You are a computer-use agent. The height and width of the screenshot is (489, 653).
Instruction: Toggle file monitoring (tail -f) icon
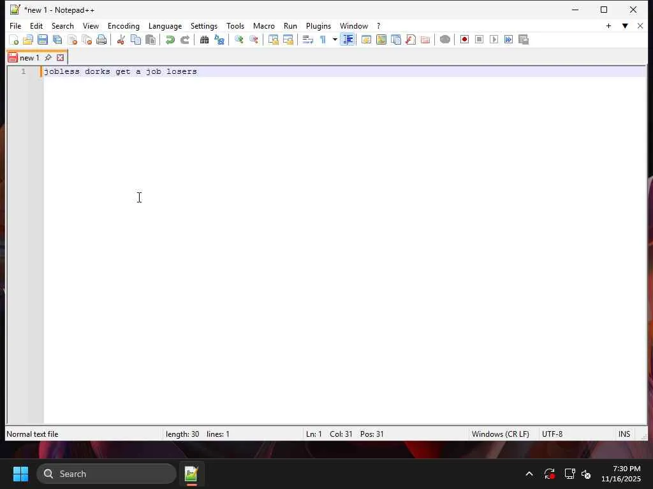click(x=444, y=39)
